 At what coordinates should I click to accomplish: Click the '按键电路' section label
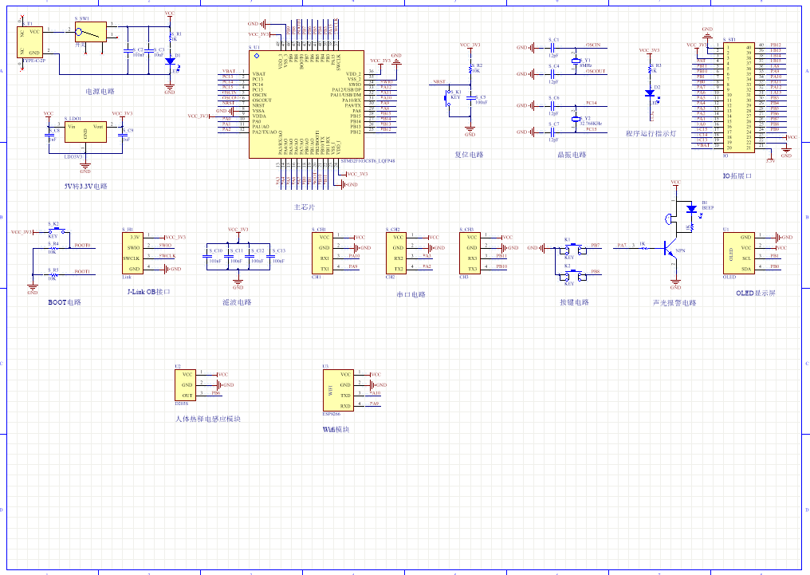(x=574, y=302)
